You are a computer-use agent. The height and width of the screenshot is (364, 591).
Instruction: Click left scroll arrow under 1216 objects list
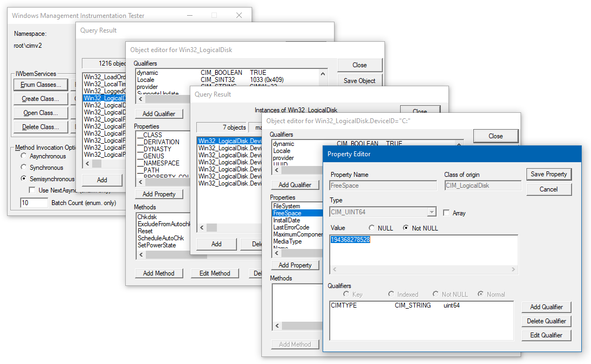point(87,164)
